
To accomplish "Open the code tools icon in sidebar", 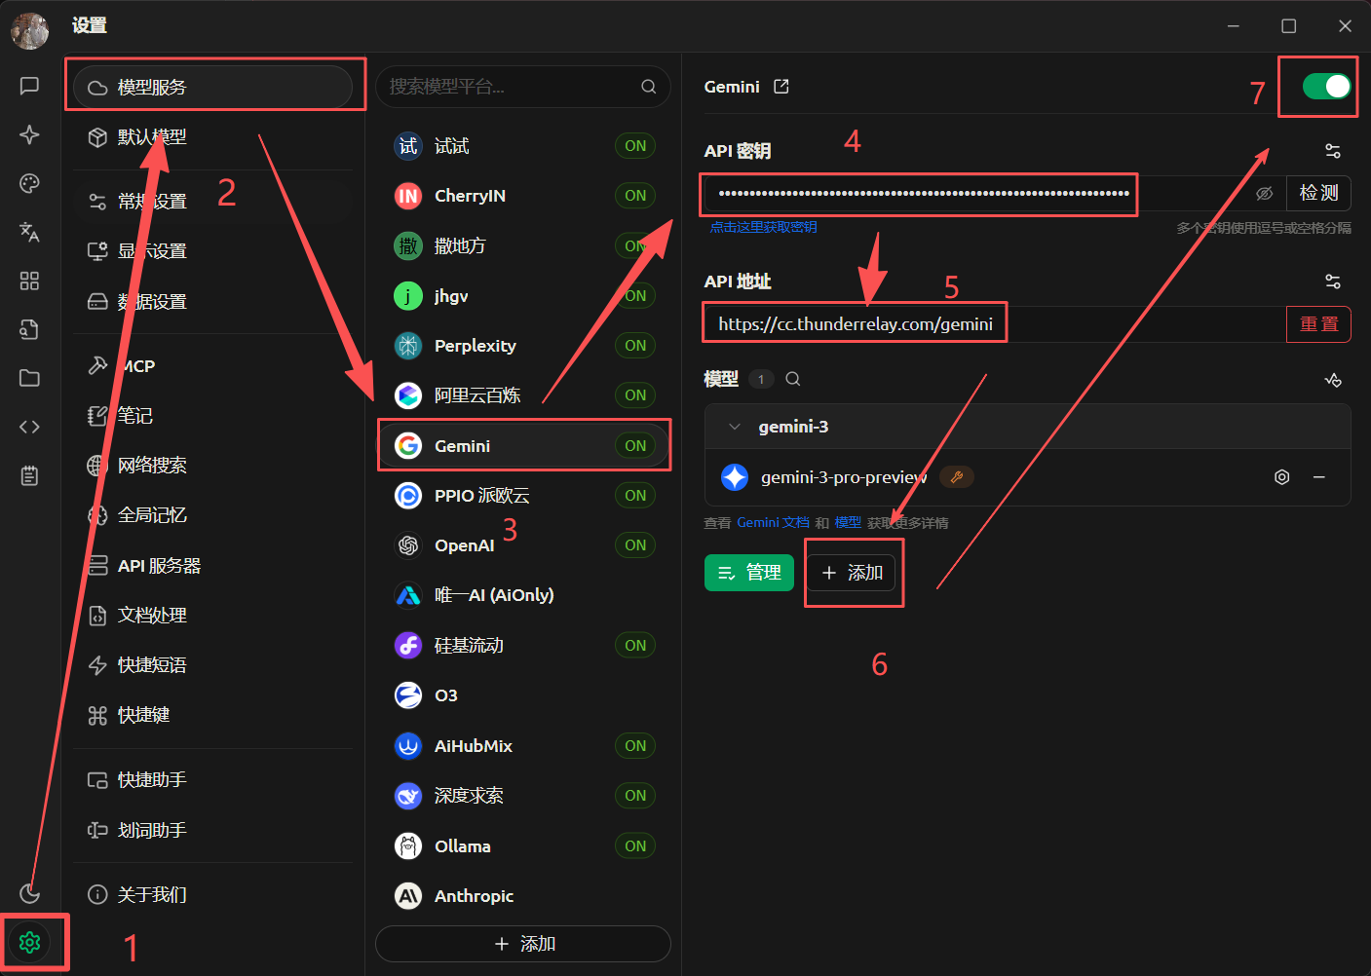I will click(x=29, y=427).
